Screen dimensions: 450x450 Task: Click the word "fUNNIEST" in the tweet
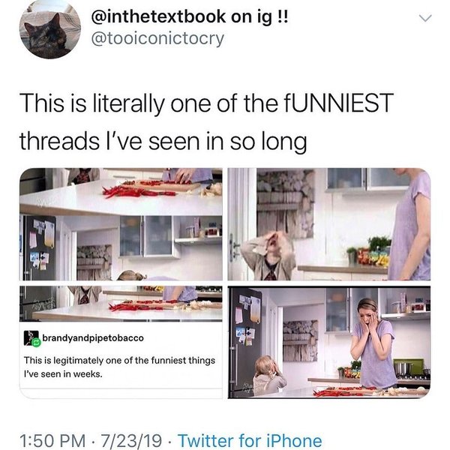point(328,103)
